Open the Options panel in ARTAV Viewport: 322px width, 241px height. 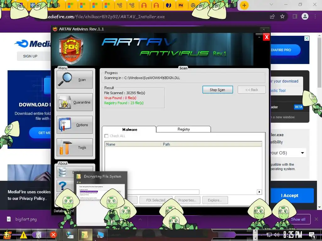75,125
